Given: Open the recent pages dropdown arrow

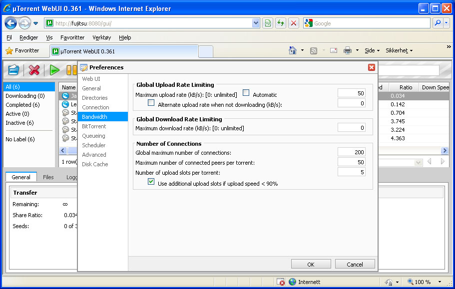Looking at the screenshot, I should coord(35,23).
